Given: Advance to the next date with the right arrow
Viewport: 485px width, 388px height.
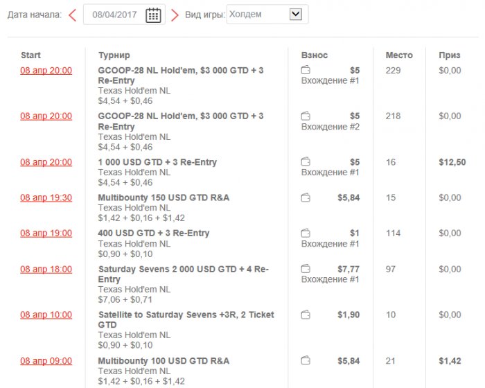Looking at the screenshot, I should 175,15.
